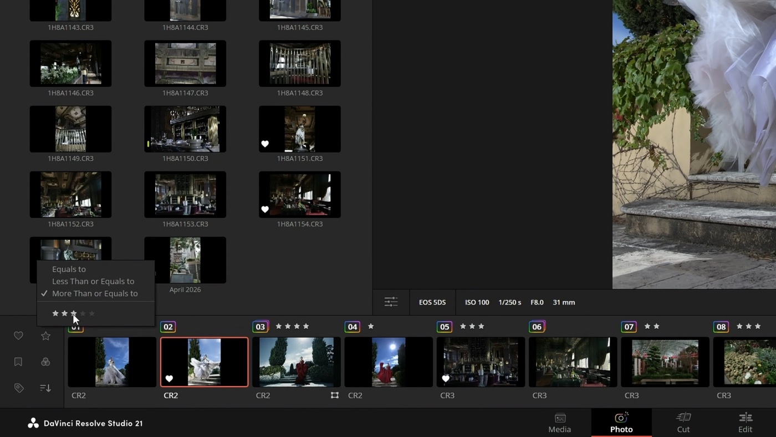Click the crop icon under filmstrip image 03
Image resolution: width=776 pixels, height=437 pixels.
click(334, 395)
